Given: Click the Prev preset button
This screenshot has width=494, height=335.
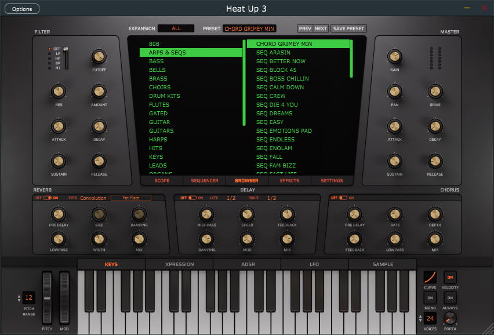Looking at the screenshot, I should (304, 28).
